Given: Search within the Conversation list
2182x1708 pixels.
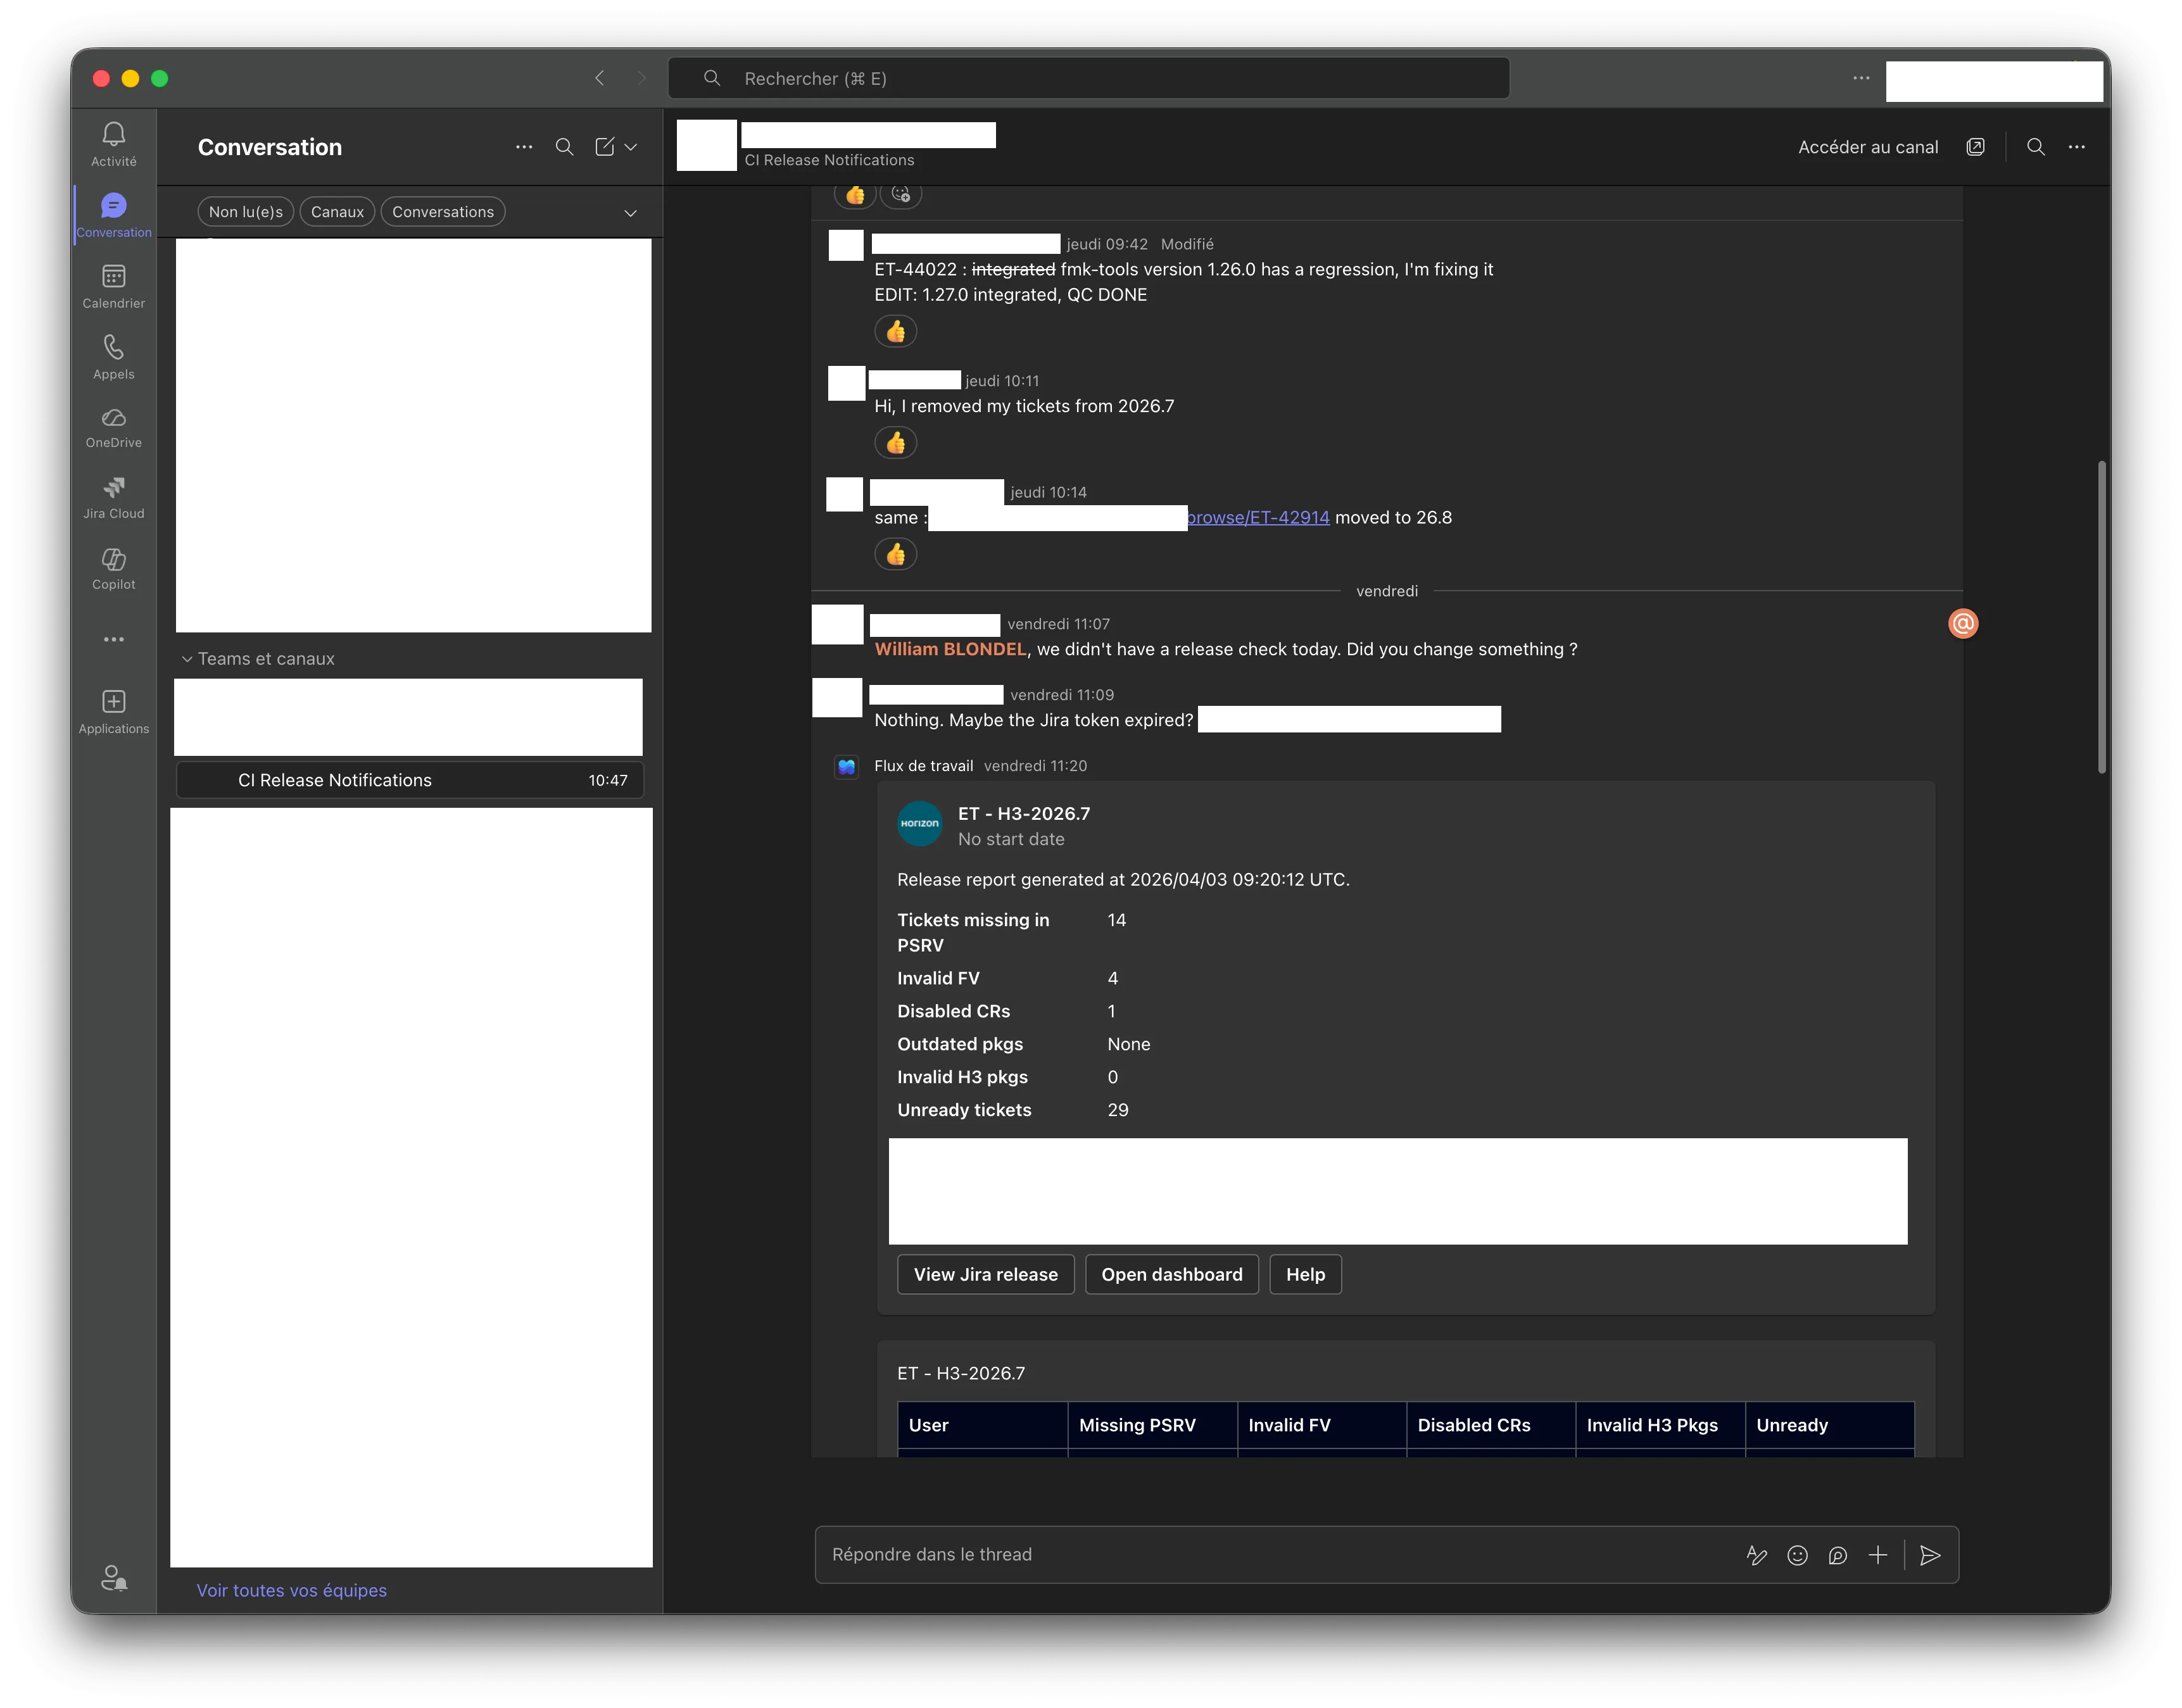Looking at the screenshot, I should coord(564,147).
